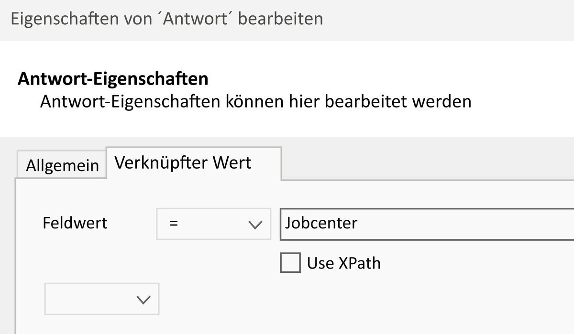Image resolution: width=574 pixels, height=334 pixels.
Task: Click the bold "Antwort-Eigenschaften" heading
Action: pyautogui.click(x=113, y=79)
